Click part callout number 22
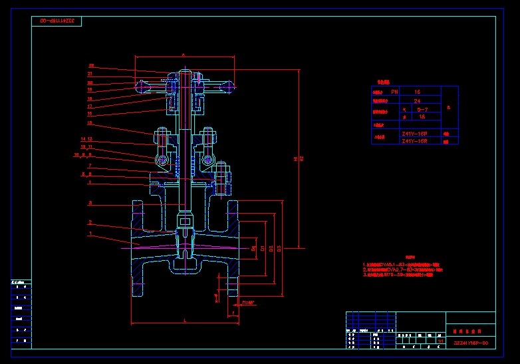The width and height of the screenshot is (520, 364). click(x=91, y=65)
